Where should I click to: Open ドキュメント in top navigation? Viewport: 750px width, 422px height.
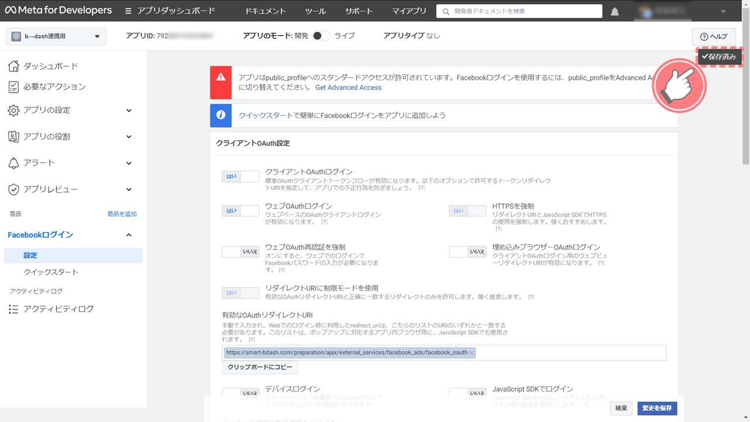point(265,11)
